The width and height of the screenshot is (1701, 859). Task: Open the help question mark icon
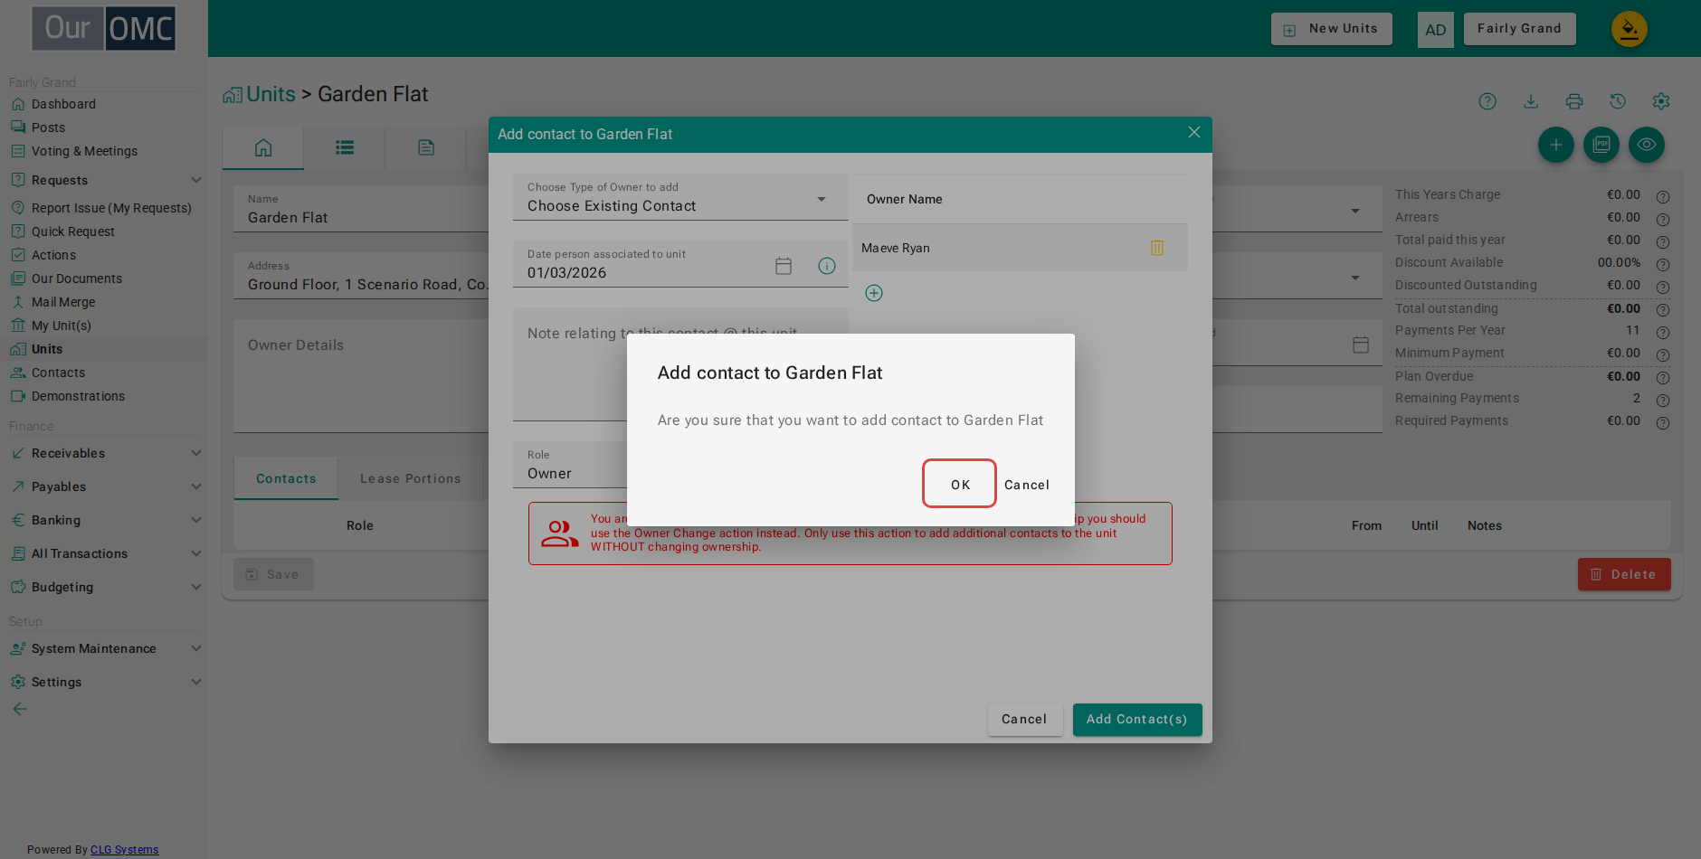point(1487,101)
